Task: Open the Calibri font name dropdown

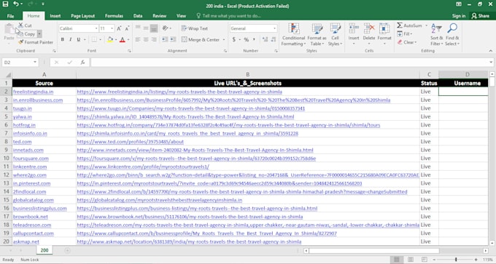Action: [96, 28]
